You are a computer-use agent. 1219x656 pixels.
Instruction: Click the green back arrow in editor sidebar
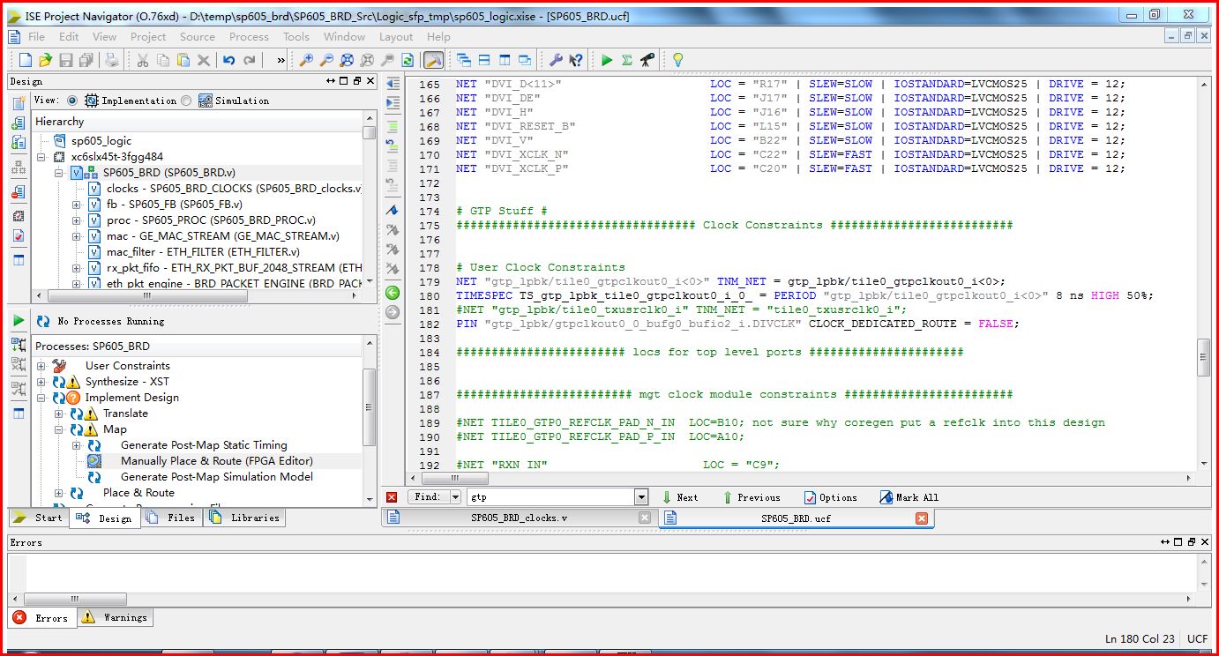tap(393, 292)
